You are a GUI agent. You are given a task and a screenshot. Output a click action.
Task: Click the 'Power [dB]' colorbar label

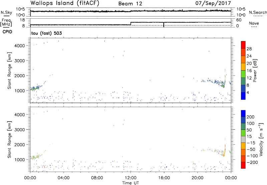click(255, 70)
